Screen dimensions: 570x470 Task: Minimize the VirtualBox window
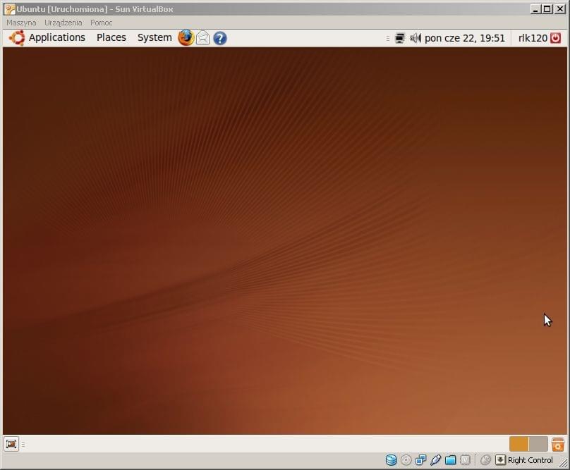535,9
